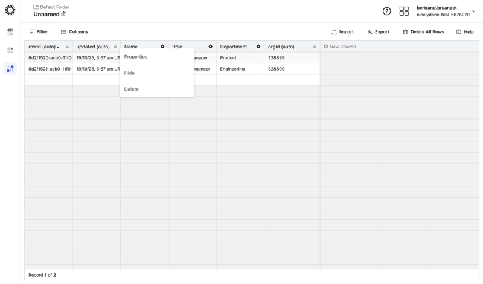Select updated timestamp in Engineering row

[97, 69]
